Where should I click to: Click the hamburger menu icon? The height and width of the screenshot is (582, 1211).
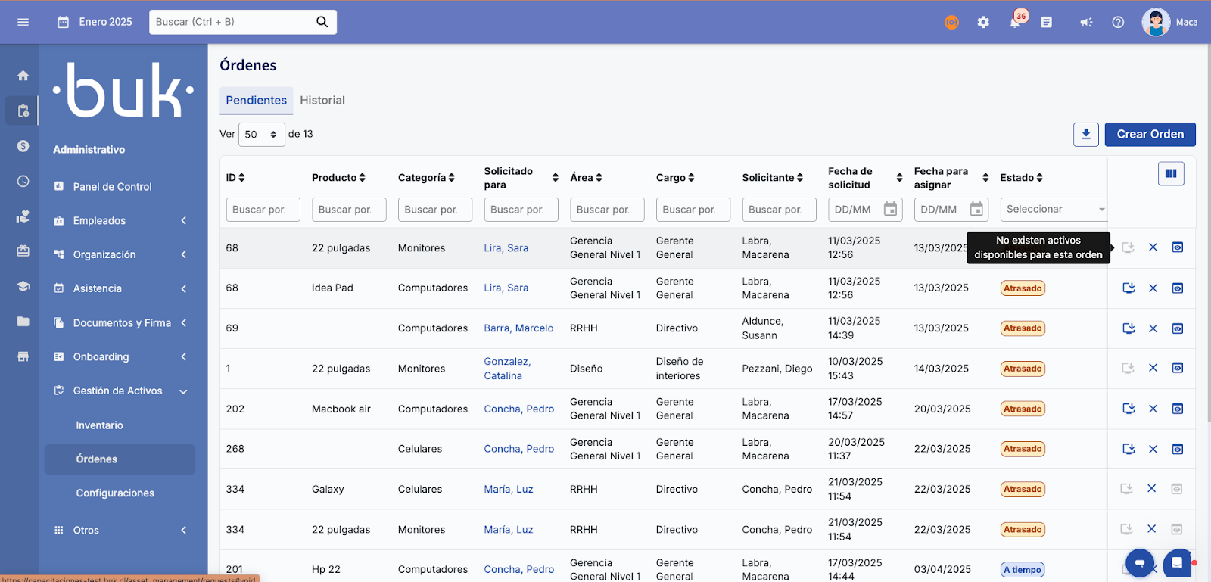pyautogui.click(x=23, y=22)
